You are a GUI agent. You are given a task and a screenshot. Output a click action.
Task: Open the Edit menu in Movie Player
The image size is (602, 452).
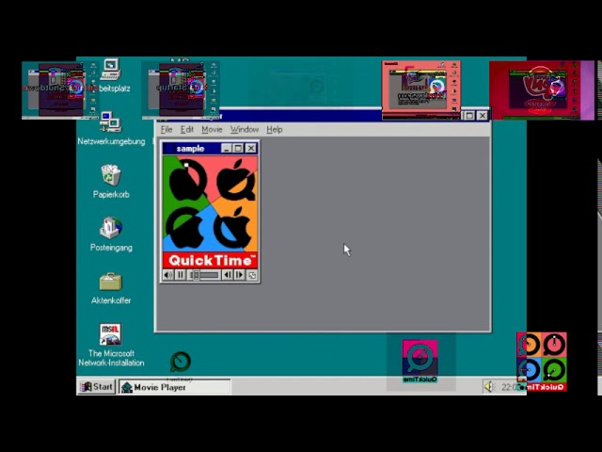pos(187,130)
